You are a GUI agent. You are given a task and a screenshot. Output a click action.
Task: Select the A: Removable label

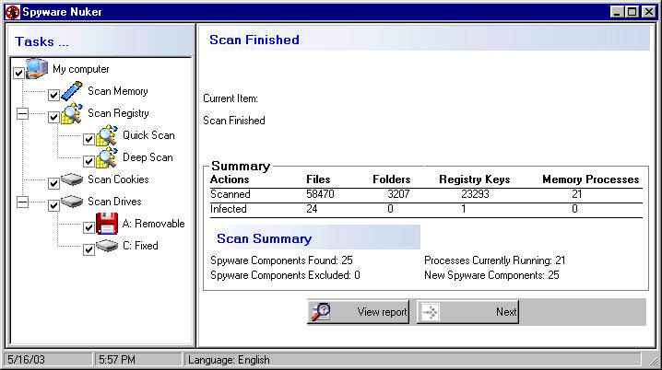tap(153, 224)
